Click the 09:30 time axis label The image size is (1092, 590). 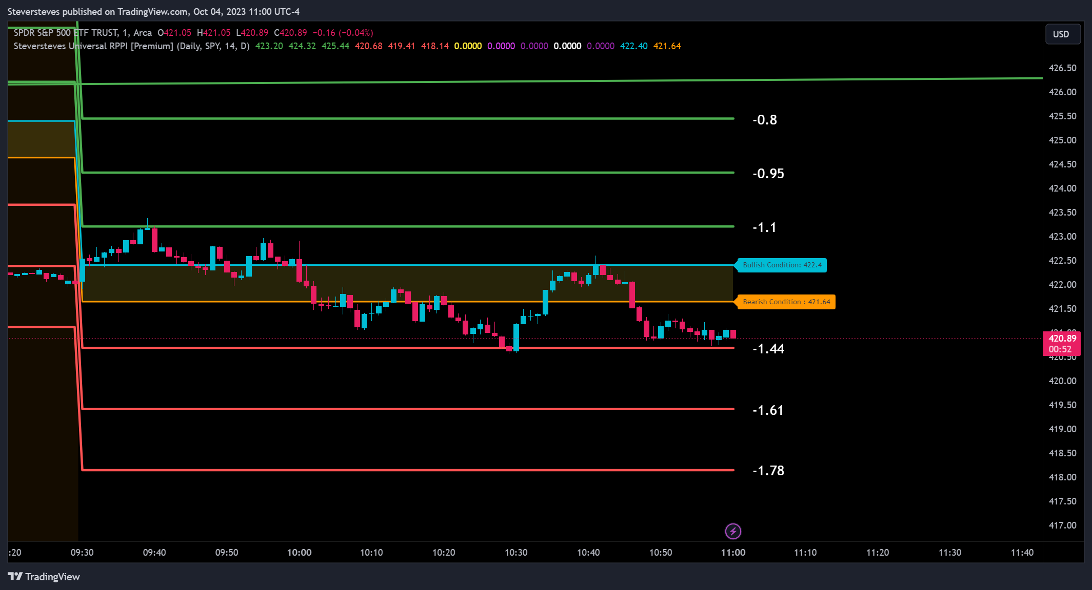pyautogui.click(x=82, y=553)
